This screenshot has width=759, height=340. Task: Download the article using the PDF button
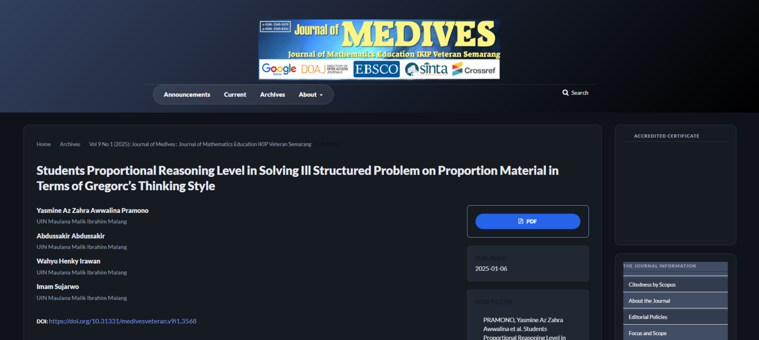click(x=528, y=221)
